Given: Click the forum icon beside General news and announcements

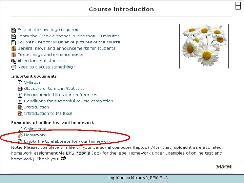Looking at the screenshot, I should (14, 49).
